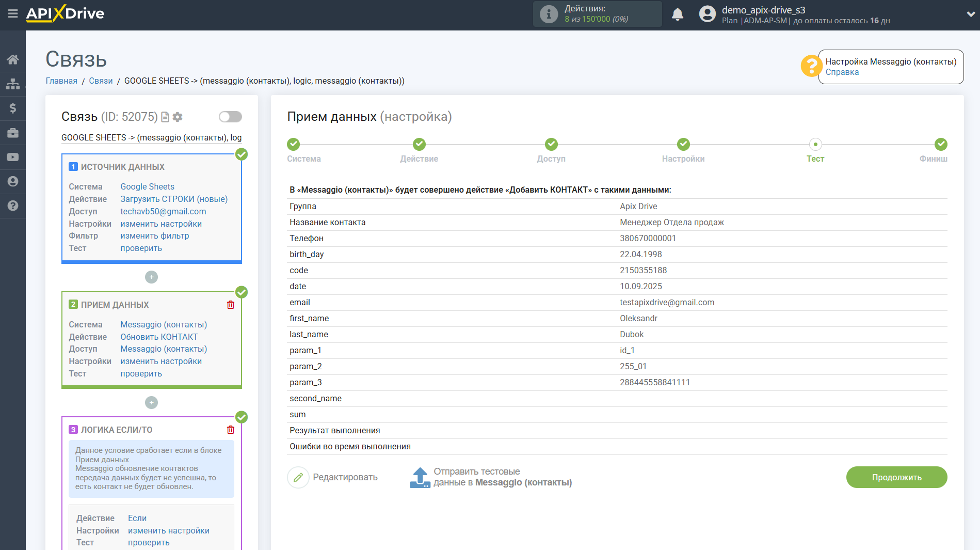Add a block using the plus after source

click(x=151, y=277)
